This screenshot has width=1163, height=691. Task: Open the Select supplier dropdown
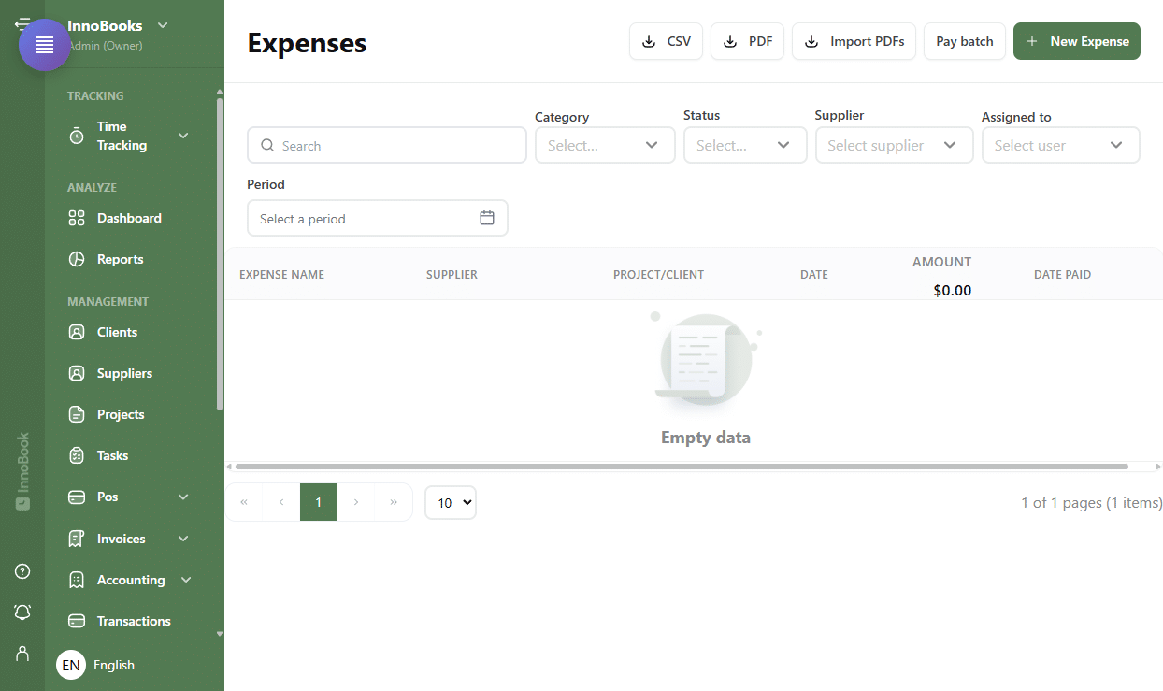point(894,145)
